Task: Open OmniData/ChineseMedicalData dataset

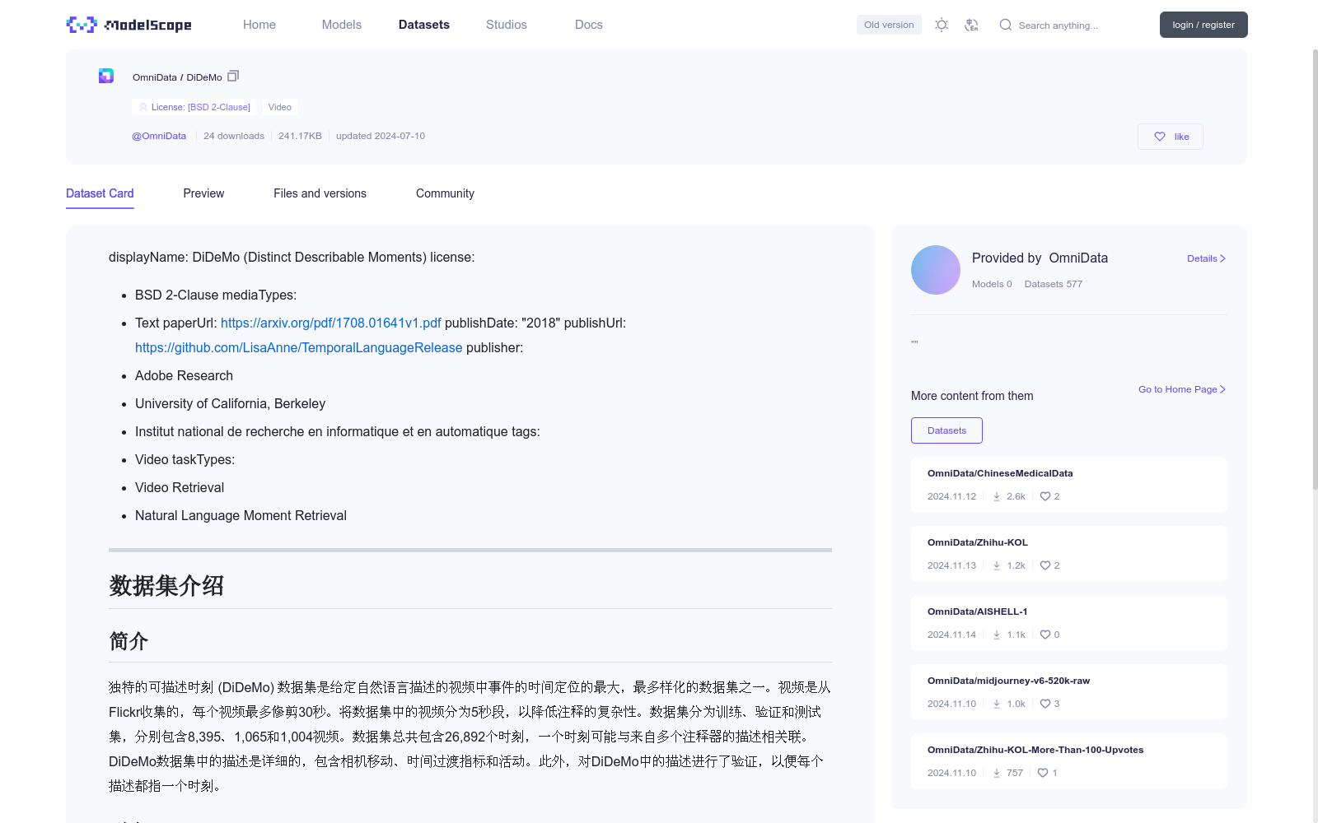Action: 1000,473
